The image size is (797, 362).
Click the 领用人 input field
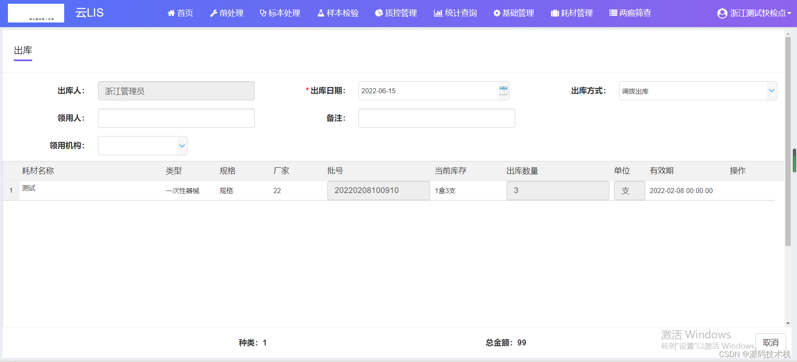point(176,118)
